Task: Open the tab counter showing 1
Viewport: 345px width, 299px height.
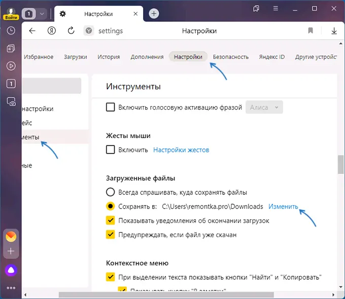Action: 28,14
